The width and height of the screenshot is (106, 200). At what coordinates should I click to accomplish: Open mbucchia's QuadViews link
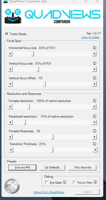tap(49, 192)
